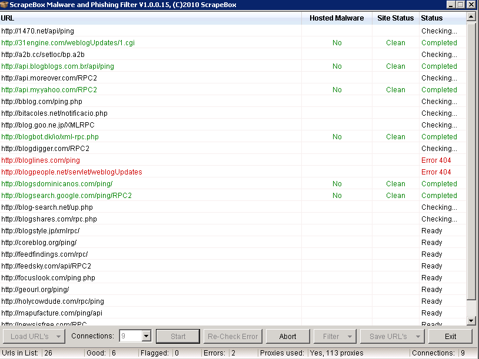Click the Abort button
This screenshot has height=359, width=479.
[x=288, y=336]
